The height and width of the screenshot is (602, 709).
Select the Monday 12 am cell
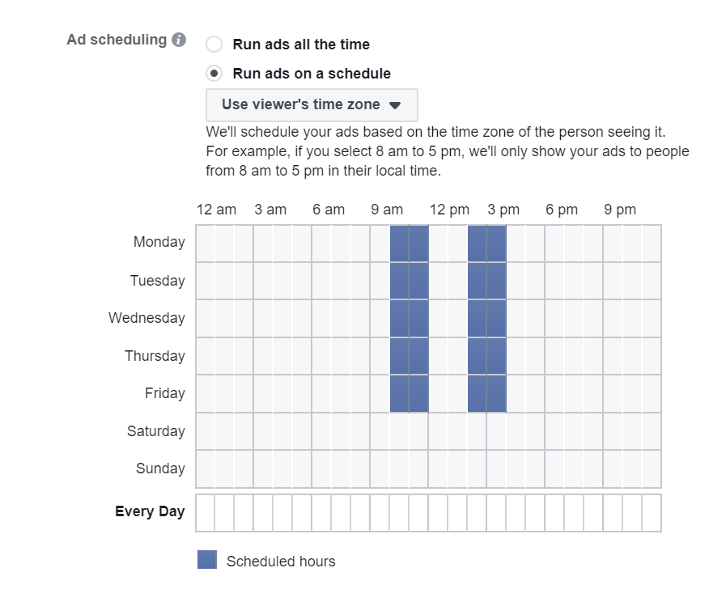tap(206, 244)
